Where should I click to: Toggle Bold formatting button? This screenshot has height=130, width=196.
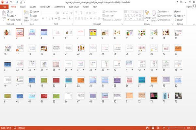(43, 19)
